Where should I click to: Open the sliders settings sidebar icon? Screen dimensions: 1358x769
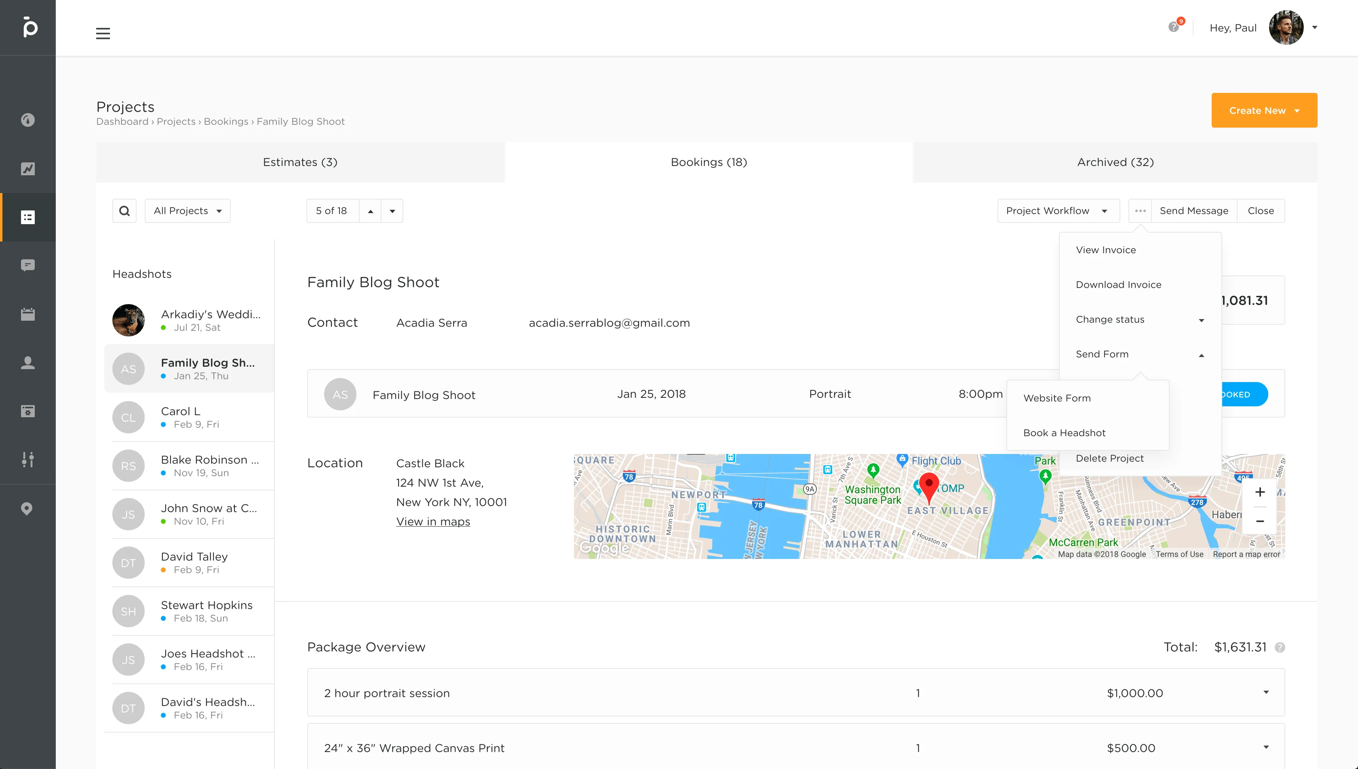(27, 460)
